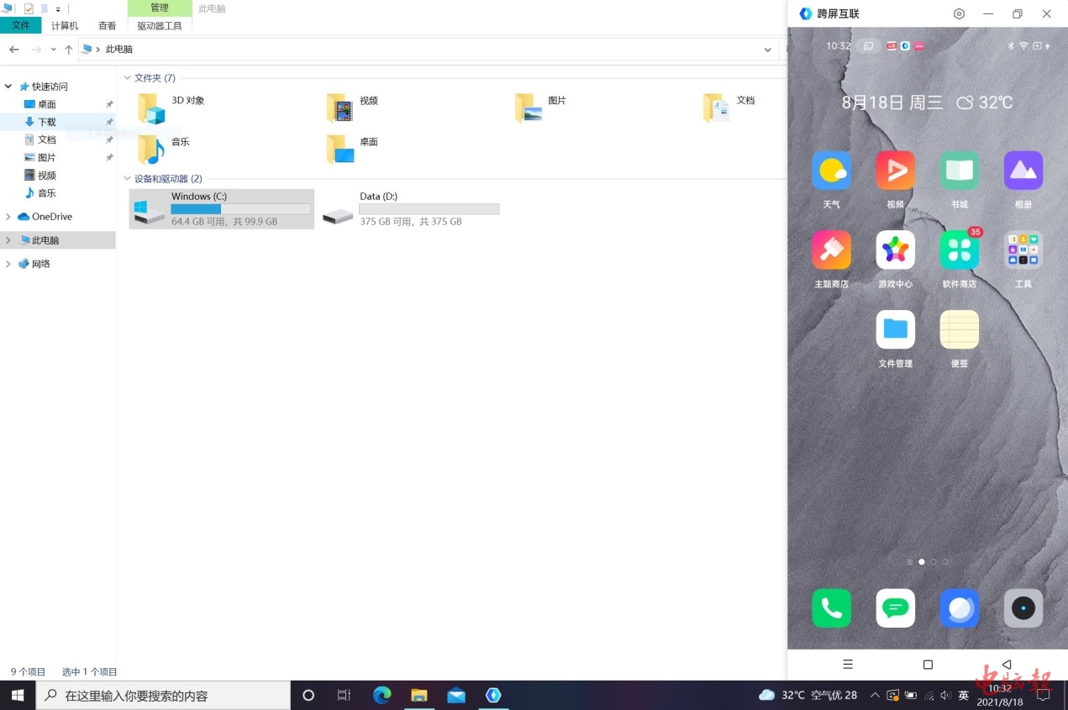Screen dimensions: 1068x710
Task: Open the 跨屏互联 settings gear
Action: (959, 14)
